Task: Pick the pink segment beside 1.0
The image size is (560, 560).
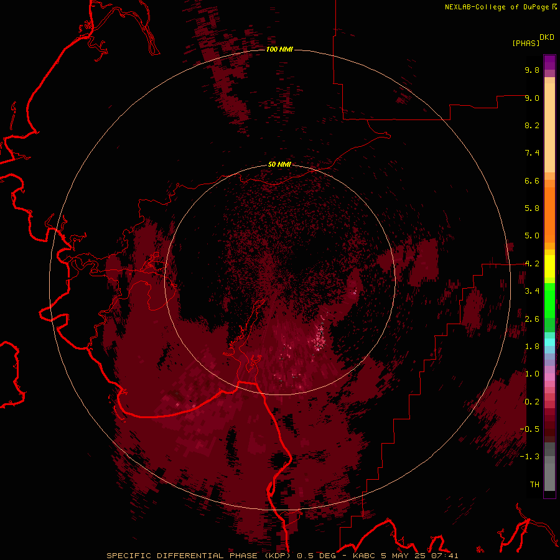Action: coord(549,377)
